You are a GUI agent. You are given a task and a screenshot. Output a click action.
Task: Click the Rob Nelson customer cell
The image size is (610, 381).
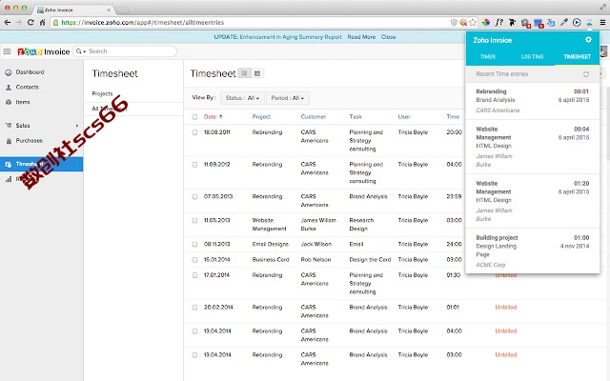coord(315,259)
